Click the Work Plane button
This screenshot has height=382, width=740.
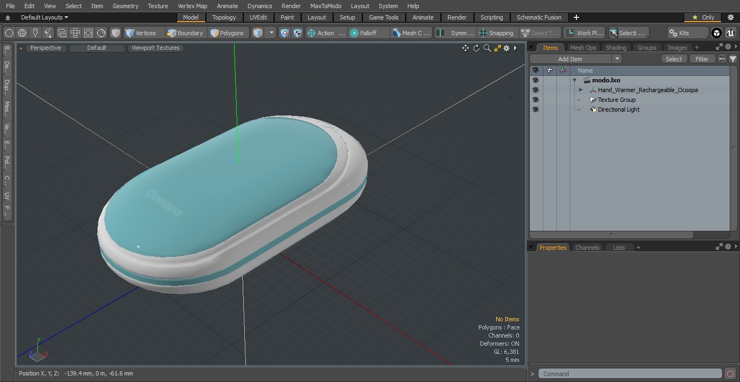tap(584, 33)
